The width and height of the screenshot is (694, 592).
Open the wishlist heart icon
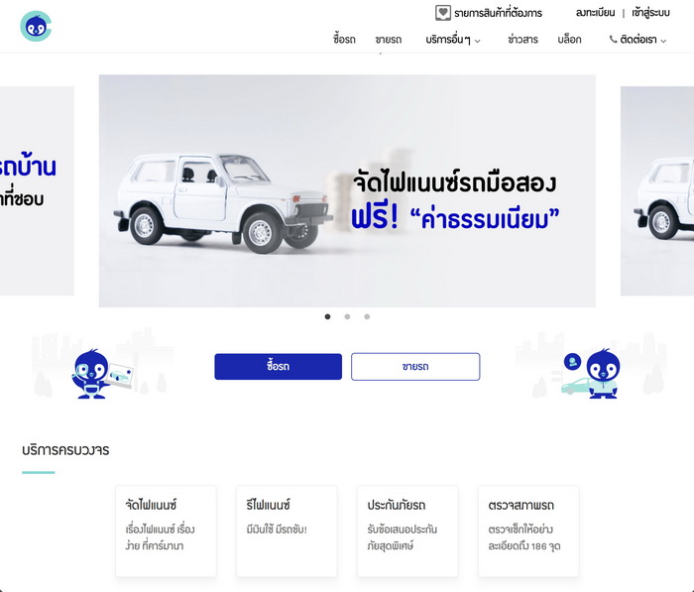click(x=442, y=13)
